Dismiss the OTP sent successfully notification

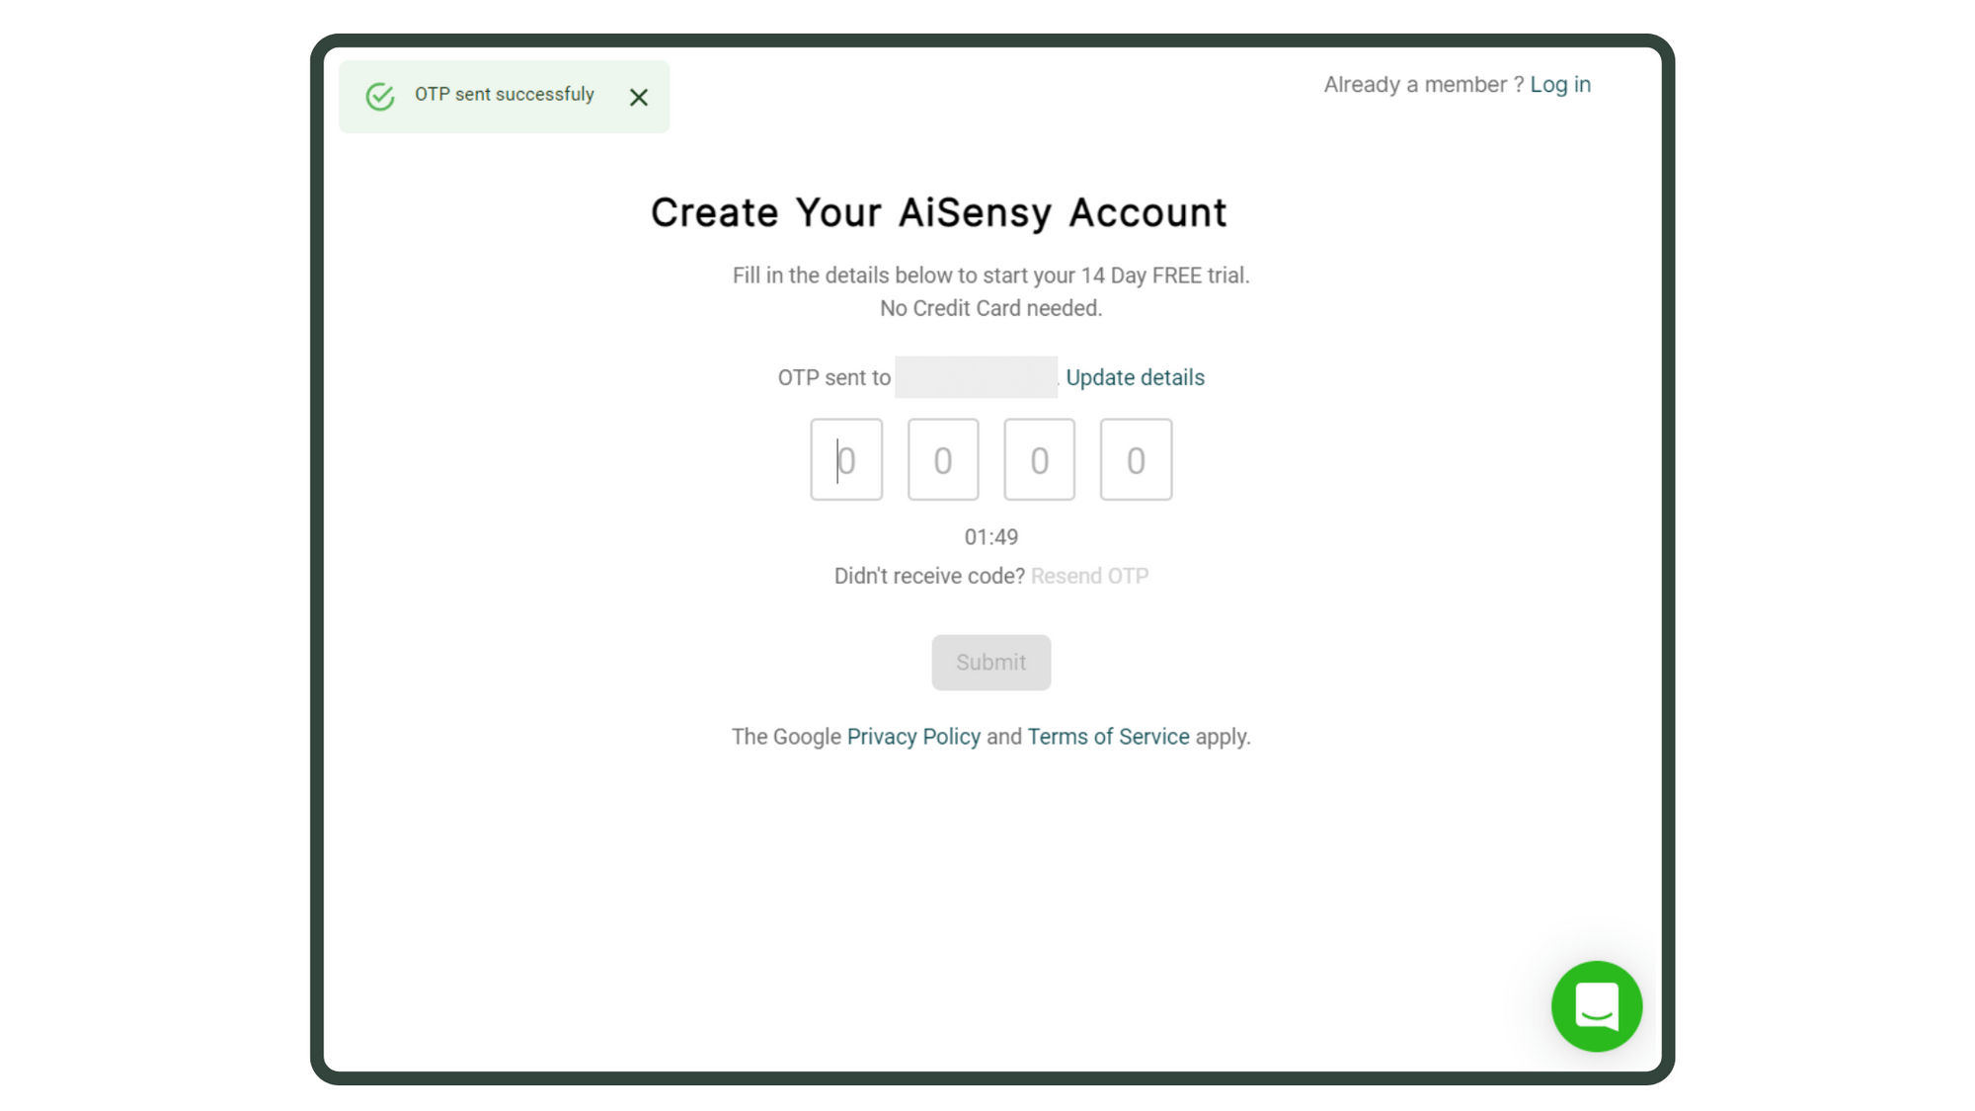pyautogui.click(x=638, y=97)
